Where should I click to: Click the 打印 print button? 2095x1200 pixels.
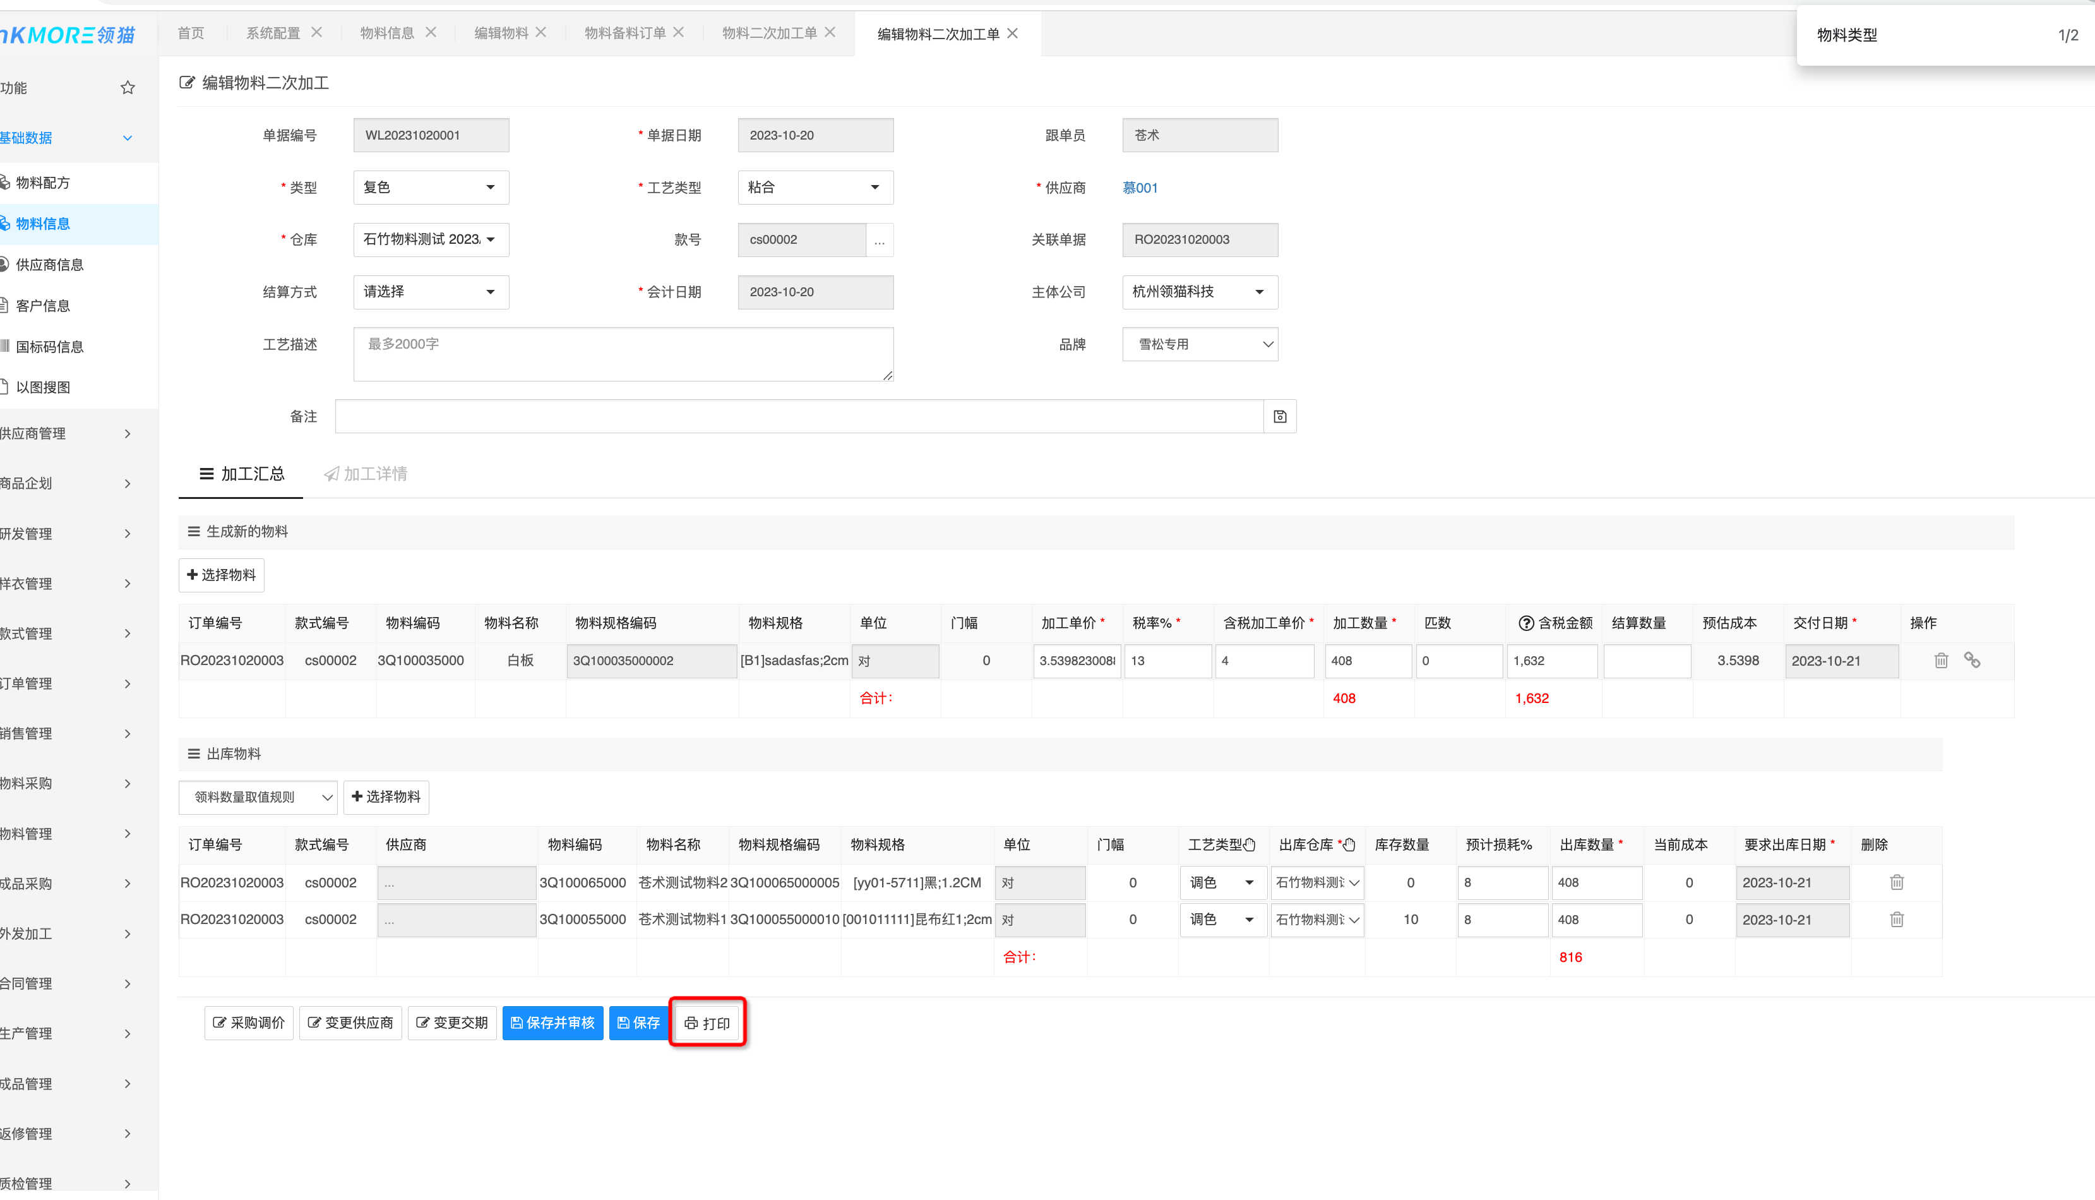pos(707,1023)
